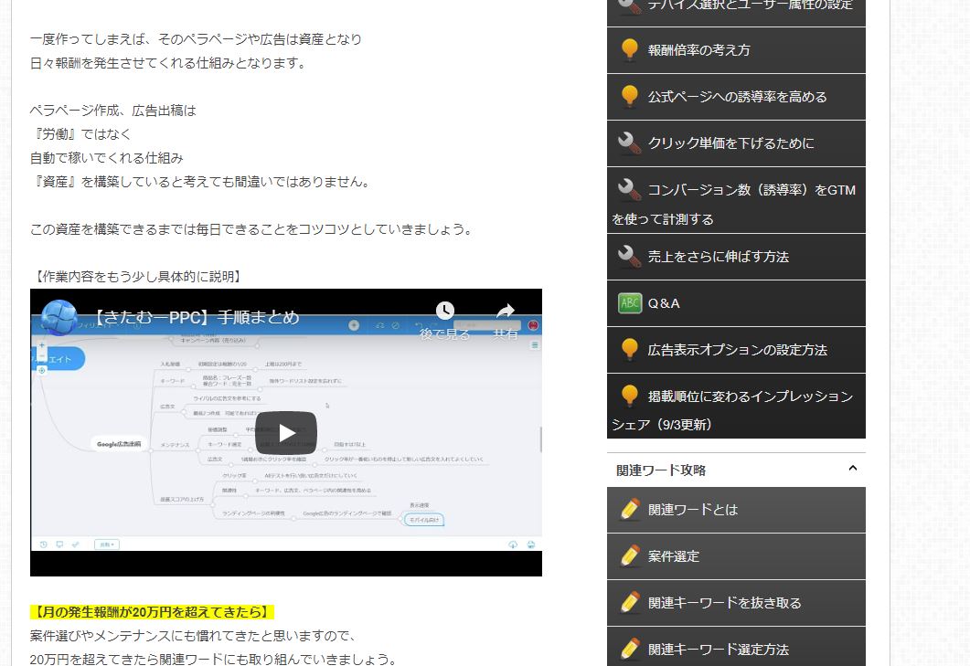Play the きたむーPPC 手順まとめ video
The width and height of the screenshot is (970, 666).
click(x=285, y=432)
